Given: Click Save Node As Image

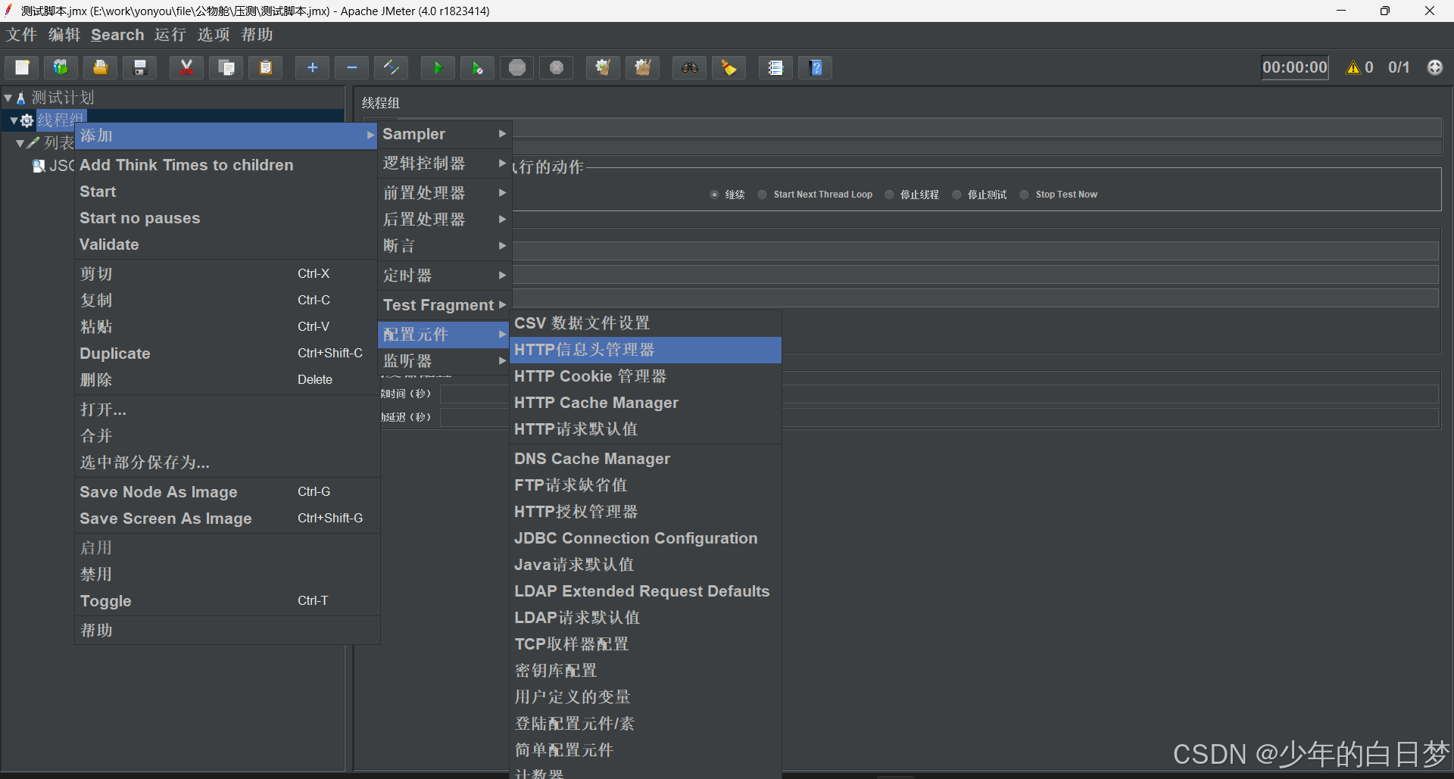Looking at the screenshot, I should 226,492.
